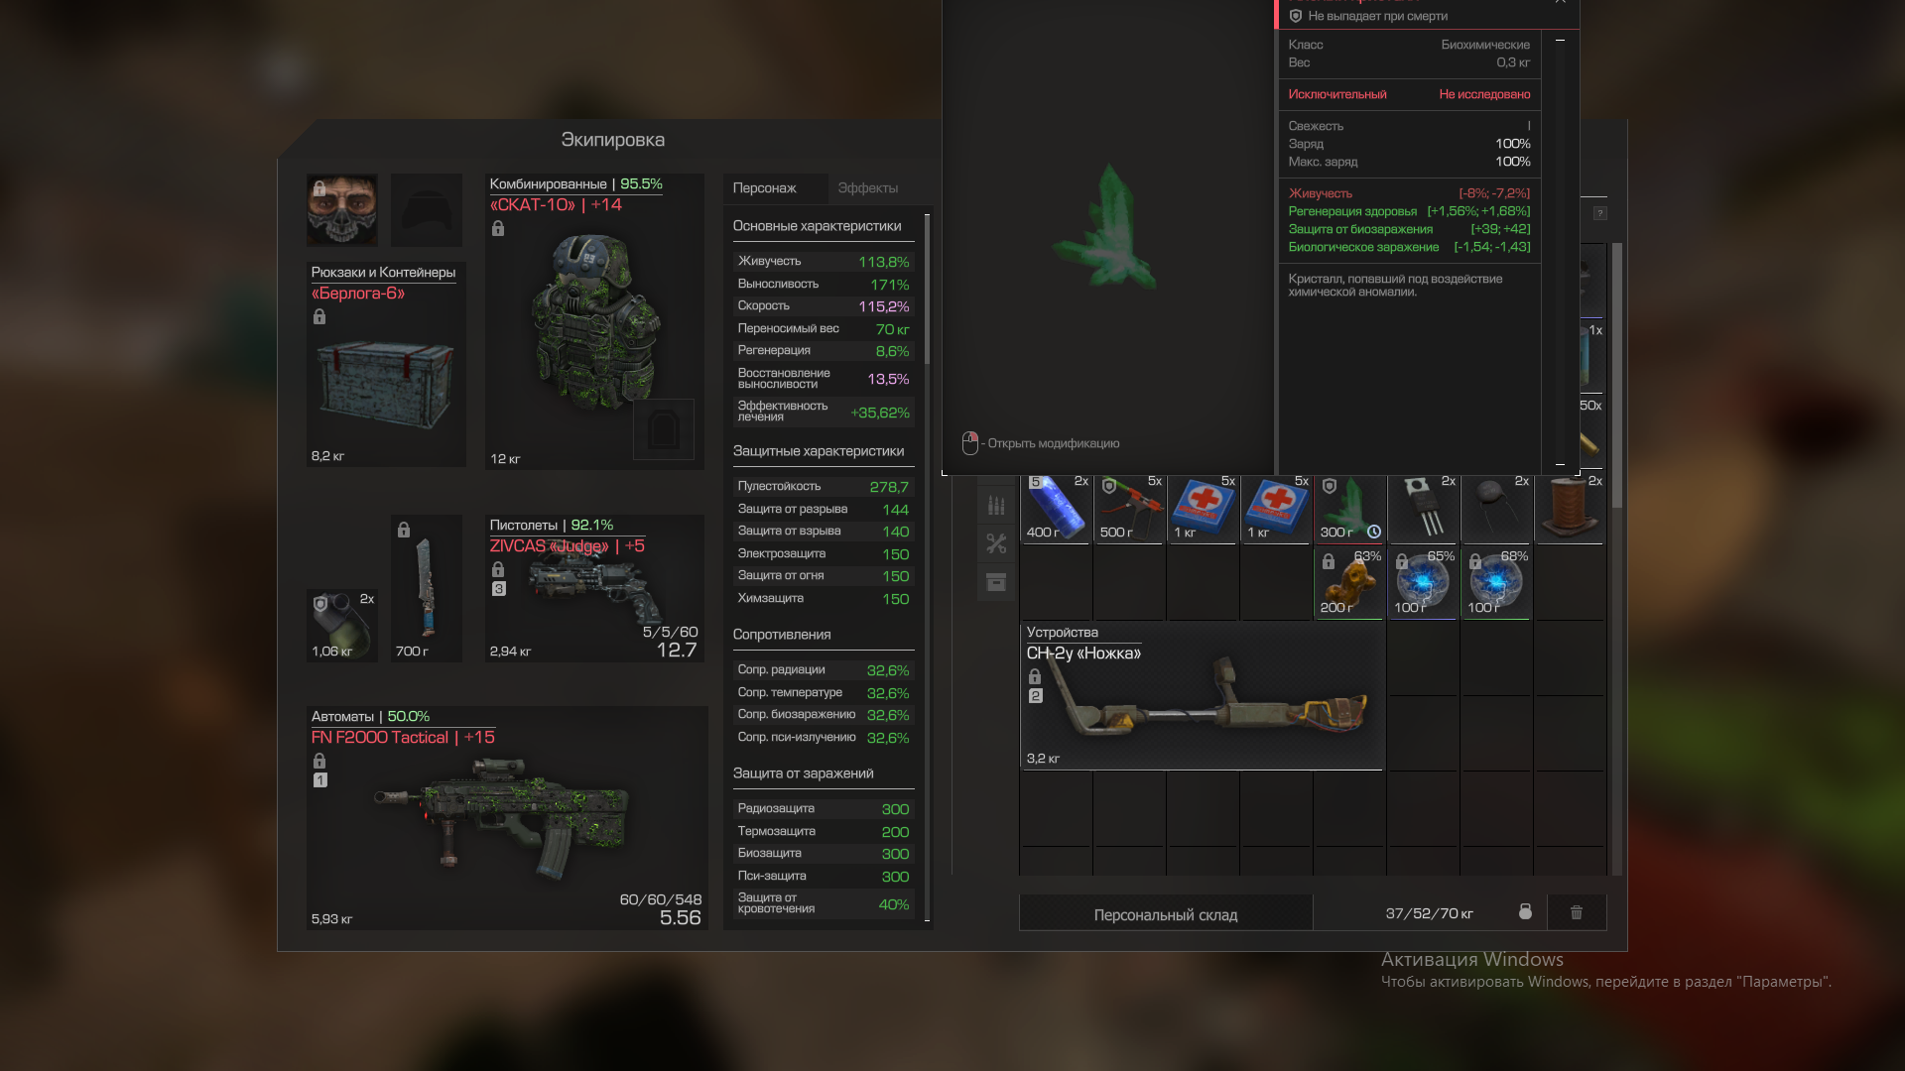Screen dimensions: 1905x1071
Task: Click the Экипировка panel title
Action: tap(612, 140)
